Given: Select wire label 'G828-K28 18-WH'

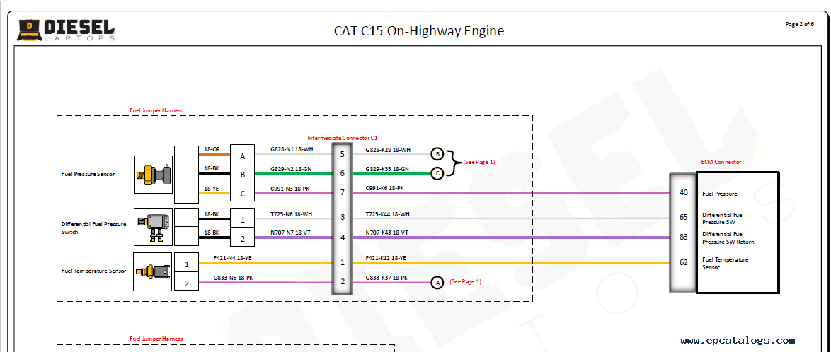Looking at the screenshot, I should click(x=388, y=150).
